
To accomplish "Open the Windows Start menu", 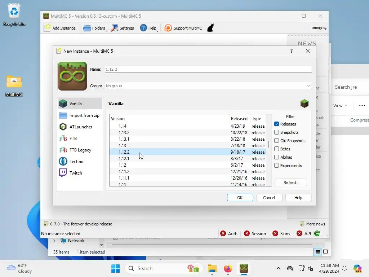I will tap(115, 268).
